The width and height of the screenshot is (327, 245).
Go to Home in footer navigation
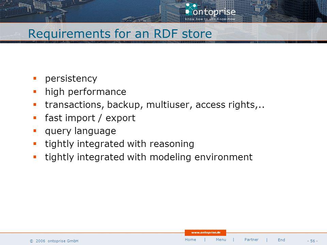coord(190,240)
